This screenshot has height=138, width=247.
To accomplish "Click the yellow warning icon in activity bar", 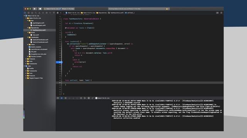I will (167, 9).
